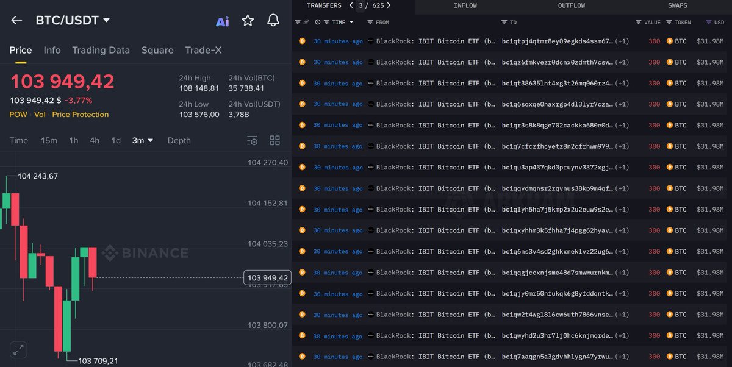Select the chart layout grid icon
Image resolution: width=732 pixels, height=367 pixels.
click(x=274, y=140)
